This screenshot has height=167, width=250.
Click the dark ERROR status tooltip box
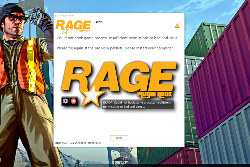(x=137, y=104)
